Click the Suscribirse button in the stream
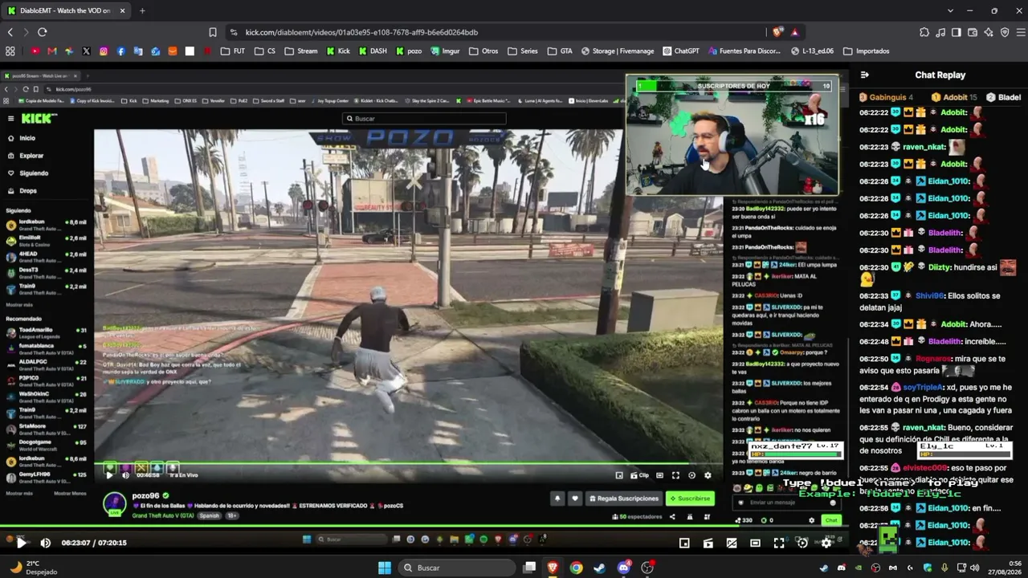This screenshot has width=1028, height=578. 690,499
